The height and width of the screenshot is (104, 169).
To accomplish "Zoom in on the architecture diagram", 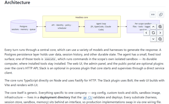I will click(x=160, y=27).
